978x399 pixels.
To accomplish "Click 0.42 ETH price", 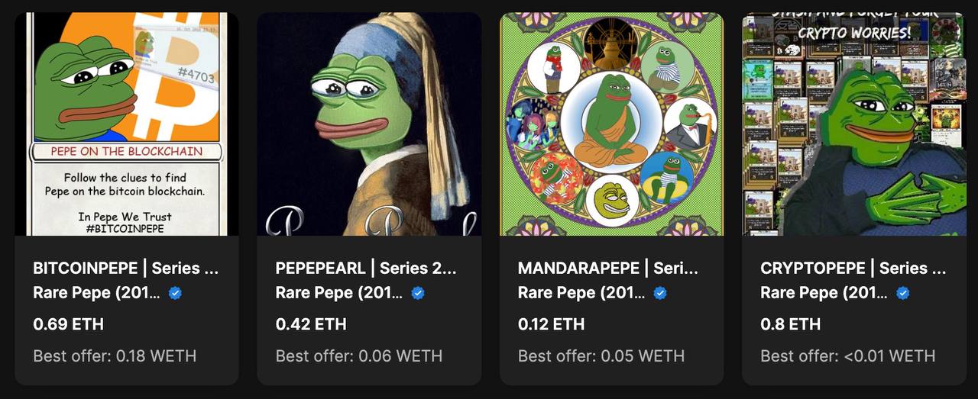I will [311, 324].
